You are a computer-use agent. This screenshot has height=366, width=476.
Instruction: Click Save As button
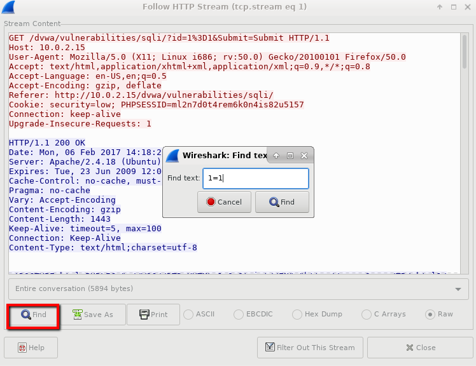[93, 315]
